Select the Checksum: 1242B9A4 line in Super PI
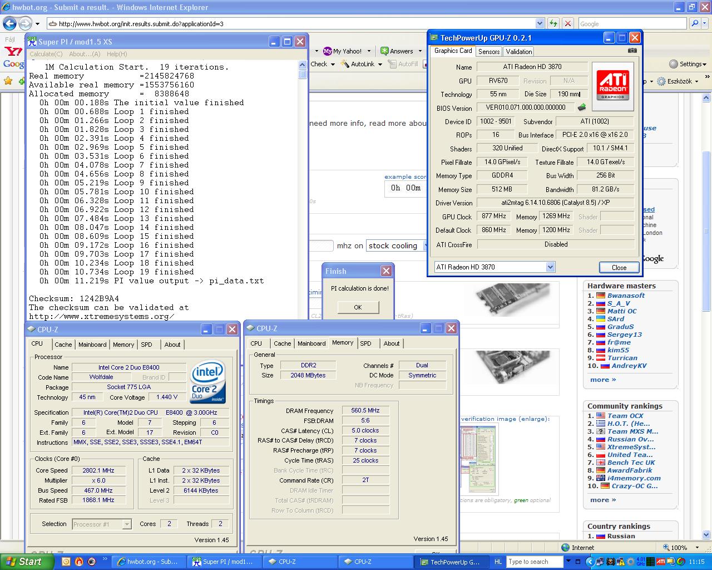This screenshot has width=712, height=570. coord(74,298)
